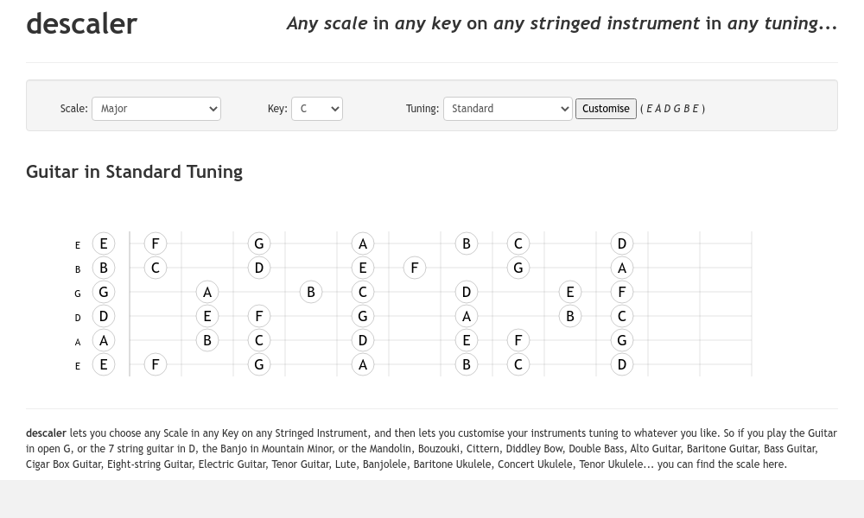
Task: Select the open high E string note circle
Action: click(104, 243)
